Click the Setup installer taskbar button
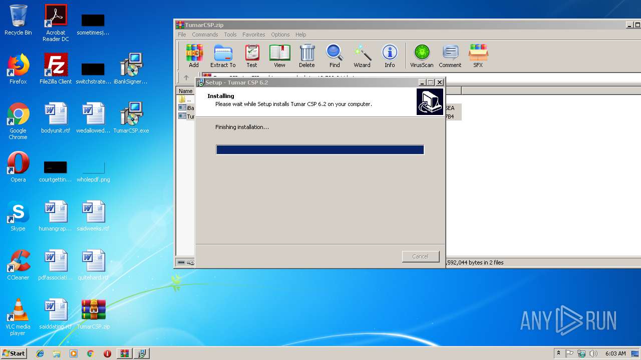Image resolution: width=641 pixels, height=360 pixels. tap(142, 353)
